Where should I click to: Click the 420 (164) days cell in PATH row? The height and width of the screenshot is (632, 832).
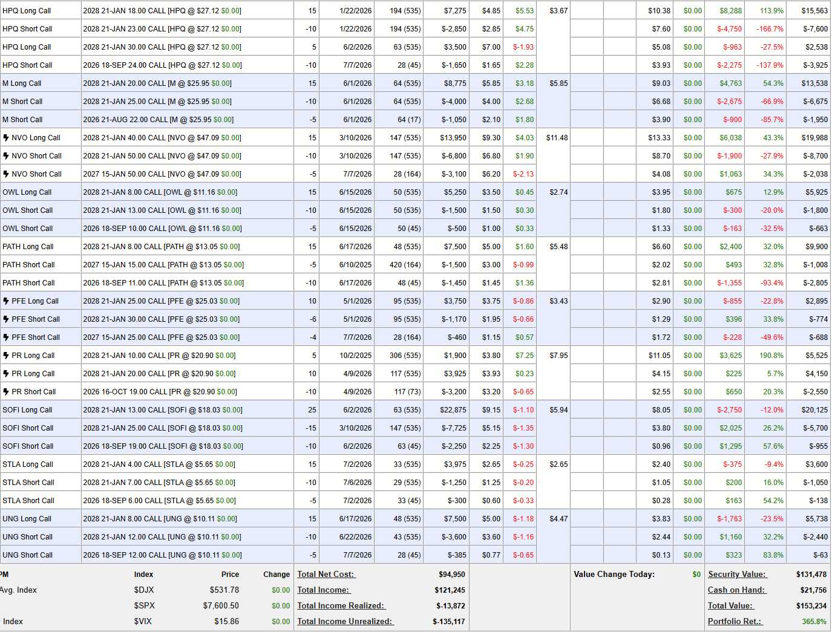pyautogui.click(x=405, y=265)
